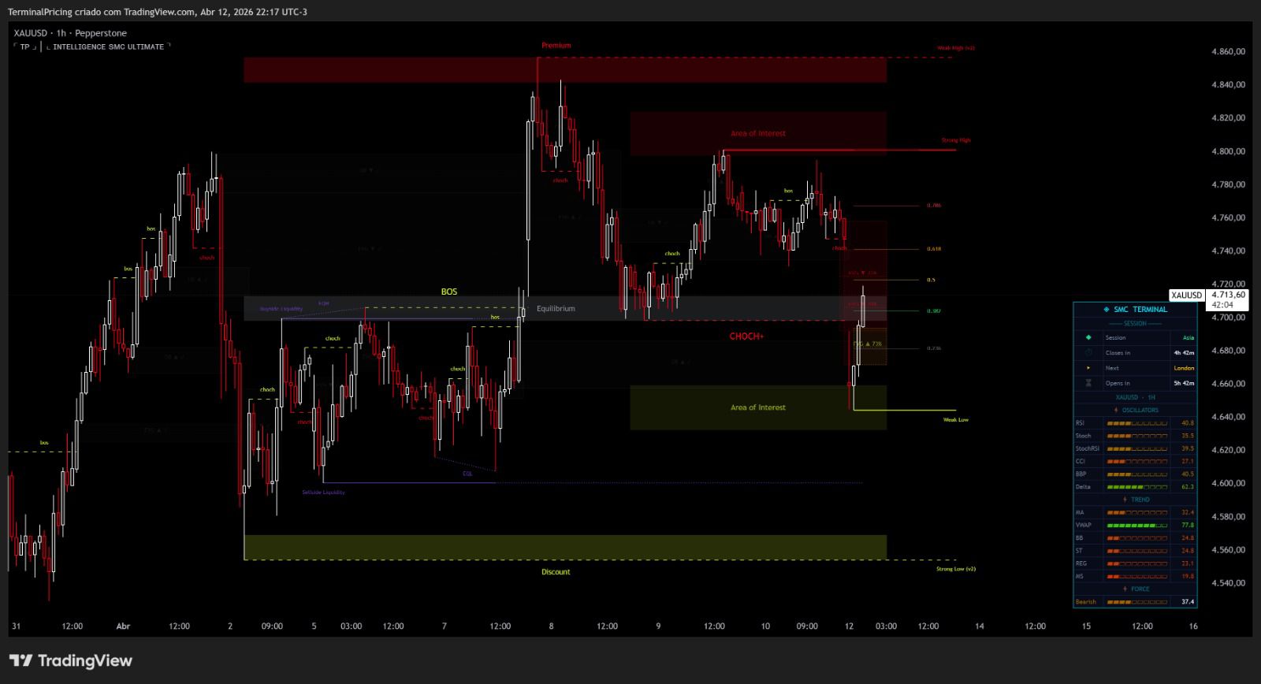This screenshot has height=684, width=1261.
Task: Click the Equilibrium zone label
Action: coord(556,309)
